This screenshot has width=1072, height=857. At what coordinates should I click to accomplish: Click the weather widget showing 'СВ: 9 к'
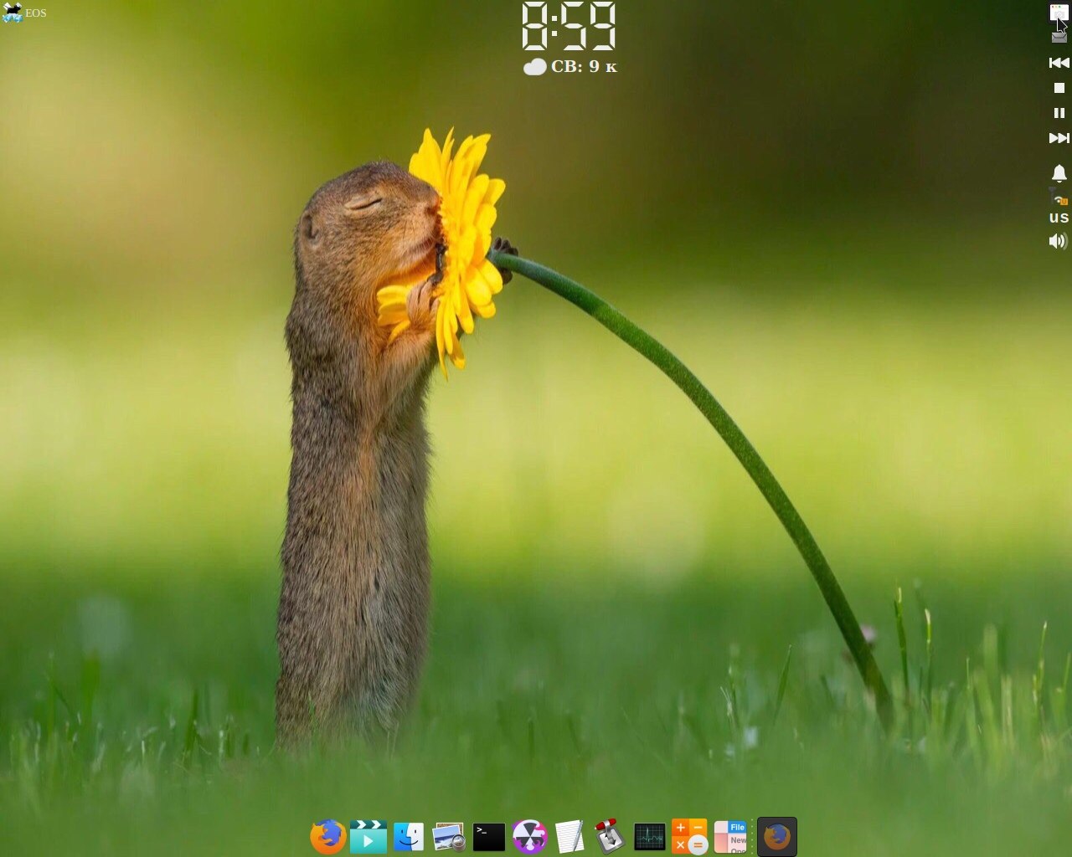(572, 66)
